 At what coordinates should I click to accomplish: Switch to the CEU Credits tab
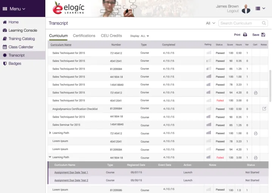(x=111, y=36)
